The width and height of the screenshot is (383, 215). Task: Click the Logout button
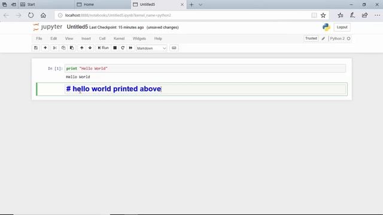342,27
